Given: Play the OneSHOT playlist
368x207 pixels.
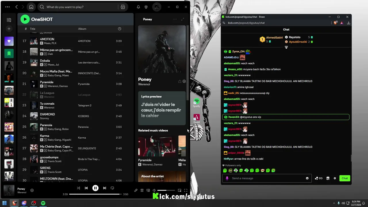Looking at the screenshot, I should click(25, 19).
